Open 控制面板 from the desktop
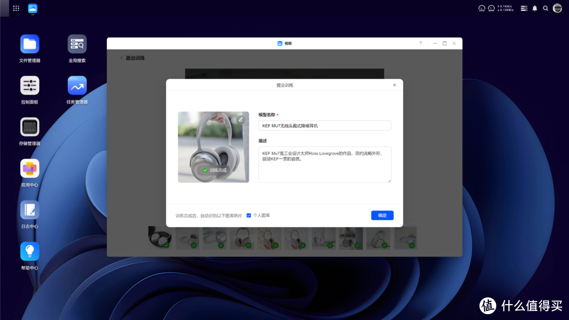This screenshot has height=320, width=569. [30, 85]
